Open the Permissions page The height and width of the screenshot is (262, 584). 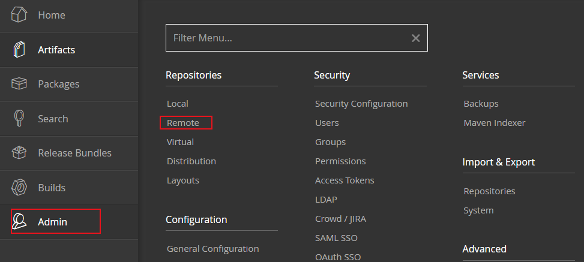pyautogui.click(x=340, y=161)
